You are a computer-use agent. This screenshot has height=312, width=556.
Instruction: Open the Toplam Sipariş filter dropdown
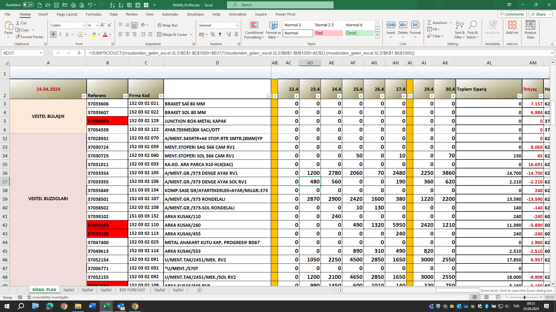point(520,96)
